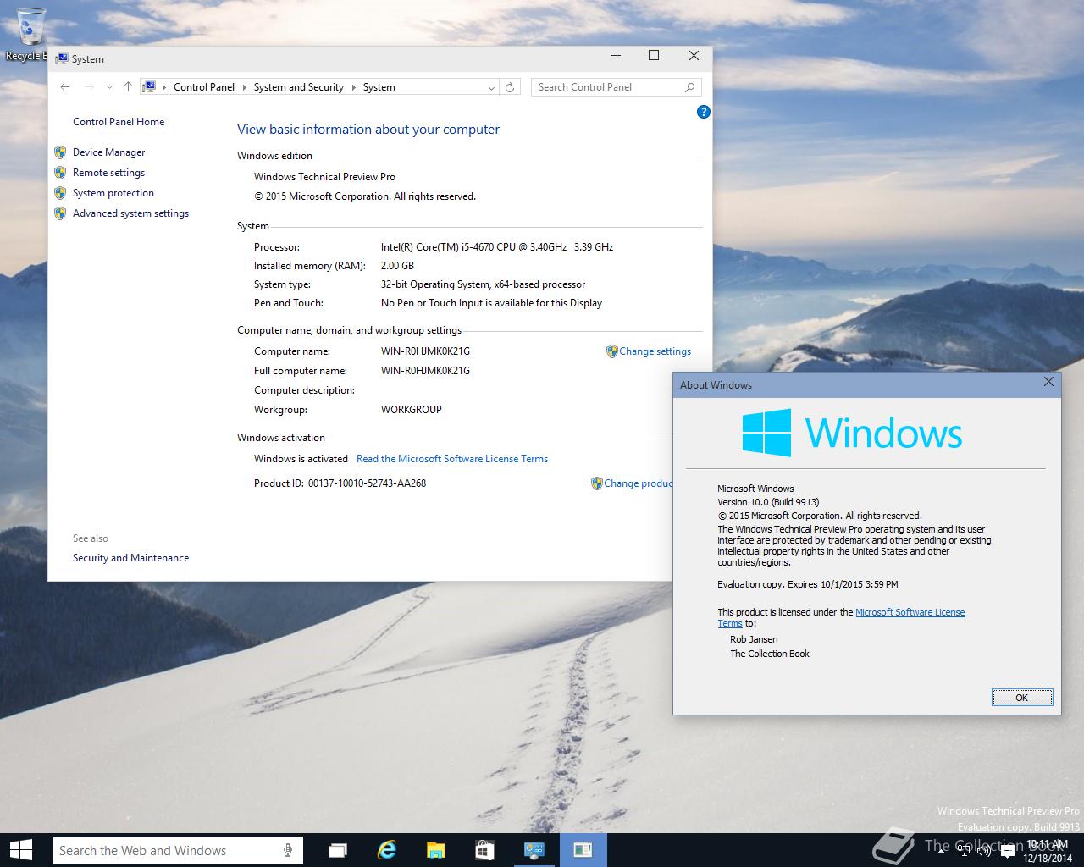Click Change settings link for computer name
The width and height of the screenshot is (1084, 867).
click(x=655, y=351)
